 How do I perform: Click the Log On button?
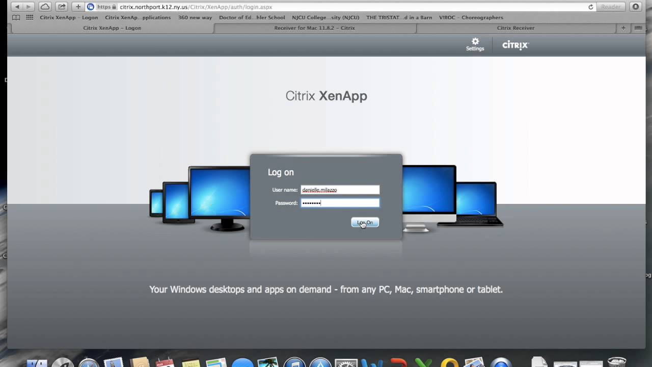pyautogui.click(x=365, y=222)
